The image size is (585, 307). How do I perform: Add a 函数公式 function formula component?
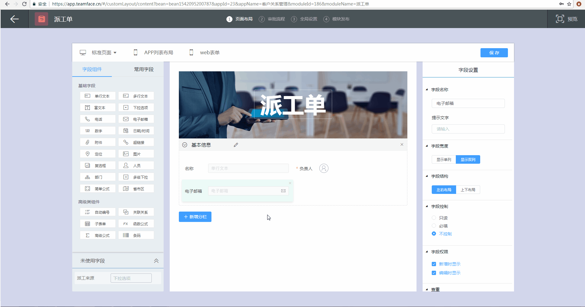[x=136, y=223]
